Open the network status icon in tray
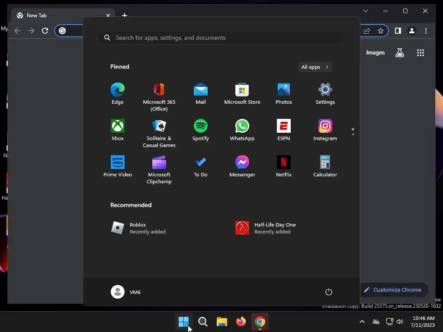The image size is (443, 332). (x=390, y=322)
